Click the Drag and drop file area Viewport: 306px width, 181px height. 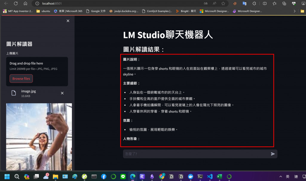coord(37,72)
